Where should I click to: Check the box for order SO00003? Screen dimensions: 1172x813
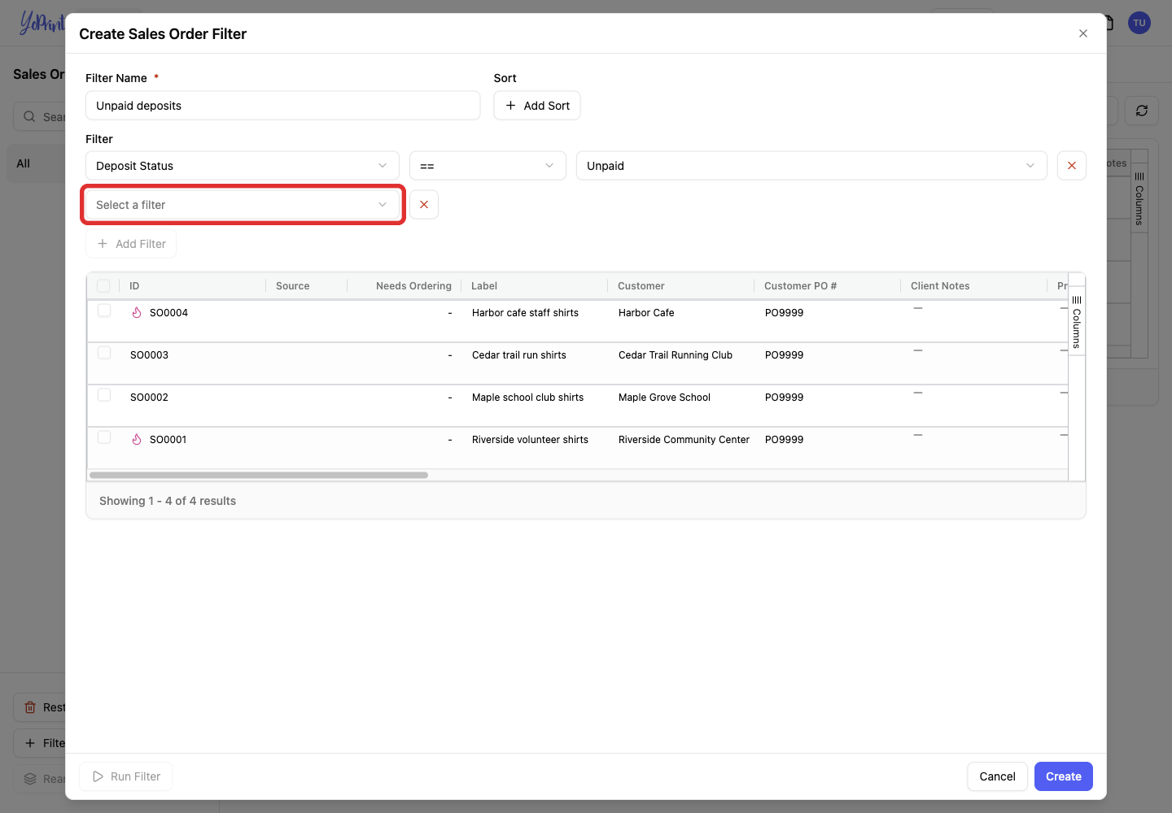coord(104,353)
